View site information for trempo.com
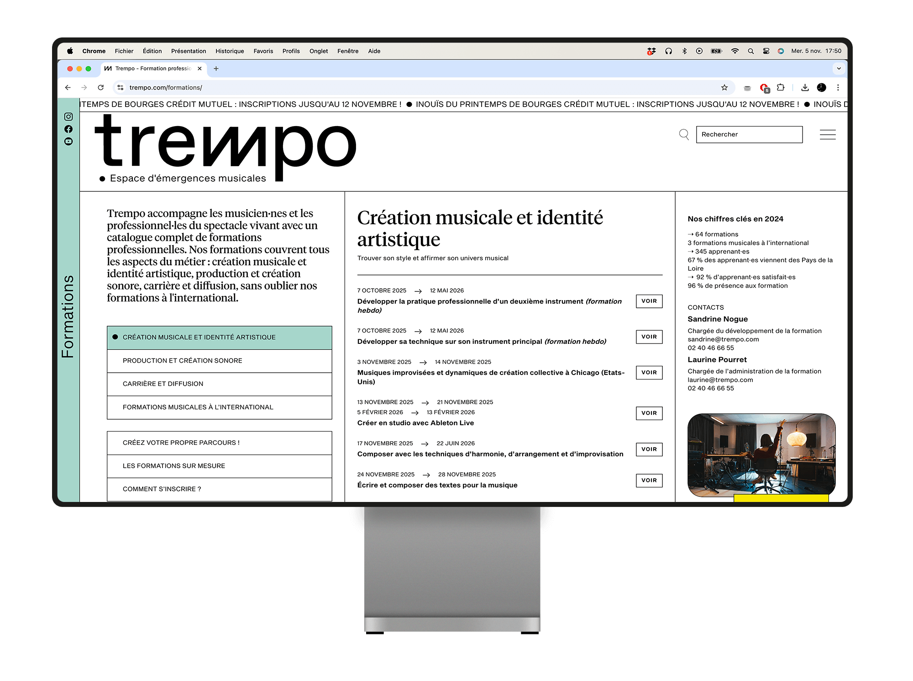Image resolution: width=913 pixels, height=681 pixels. tap(120, 88)
